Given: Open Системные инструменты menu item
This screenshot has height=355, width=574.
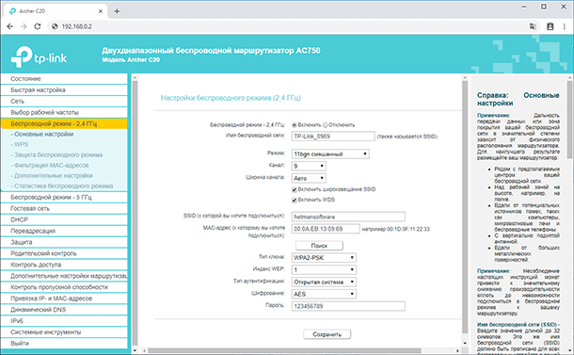Looking at the screenshot, I should click(x=64, y=332).
